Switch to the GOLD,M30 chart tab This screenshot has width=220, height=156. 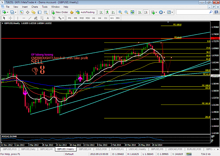(x=101, y=149)
